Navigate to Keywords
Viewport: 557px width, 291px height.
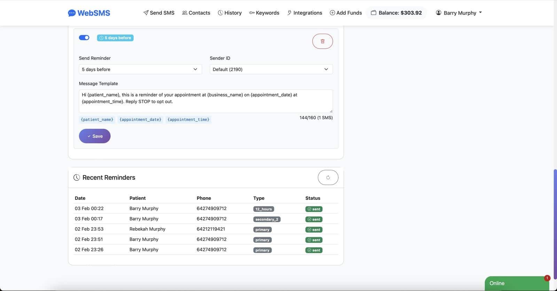(264, 13)
